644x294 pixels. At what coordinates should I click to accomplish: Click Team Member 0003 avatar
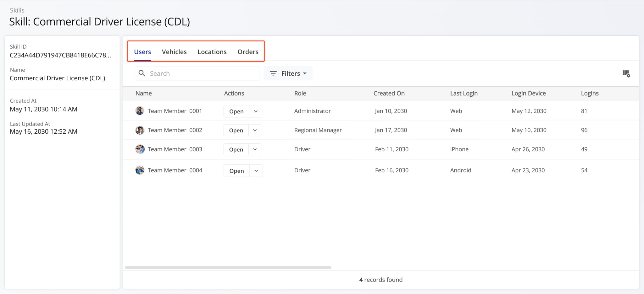pos(140,149)
